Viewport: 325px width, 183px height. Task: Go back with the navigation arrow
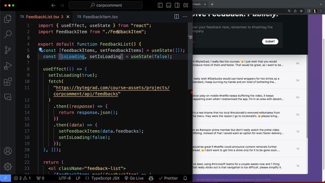(53, 6)
